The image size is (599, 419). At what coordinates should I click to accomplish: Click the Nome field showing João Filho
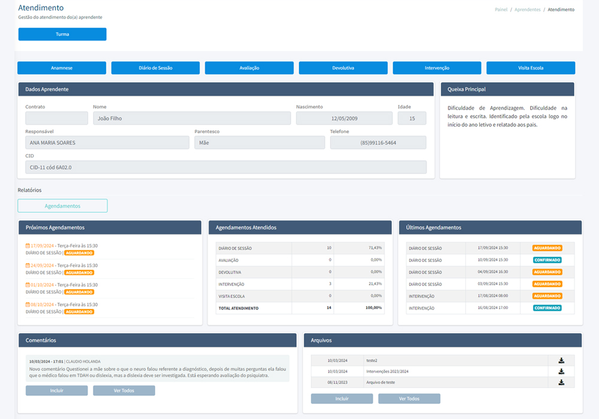pos(192,119)
